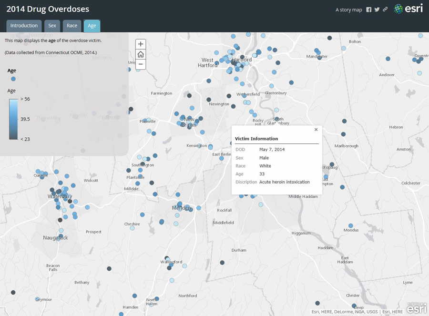This screenshot has height=316, width=429.
Task: Zoom out of the map
Action: 141,65
